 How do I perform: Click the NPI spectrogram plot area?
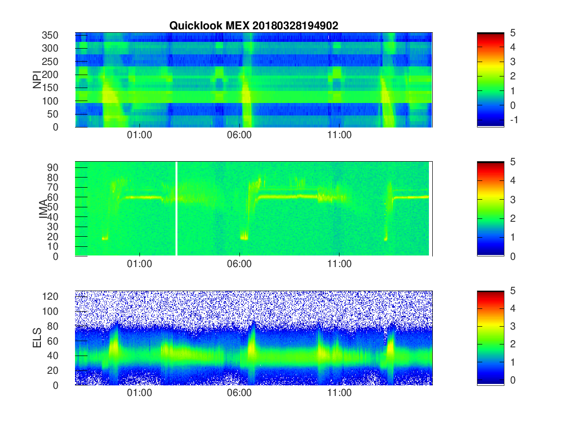254,80
